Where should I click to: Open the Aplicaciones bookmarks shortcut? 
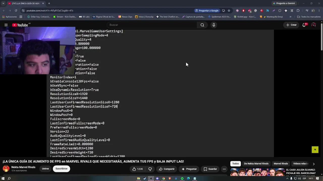click(x=9, y=17)
